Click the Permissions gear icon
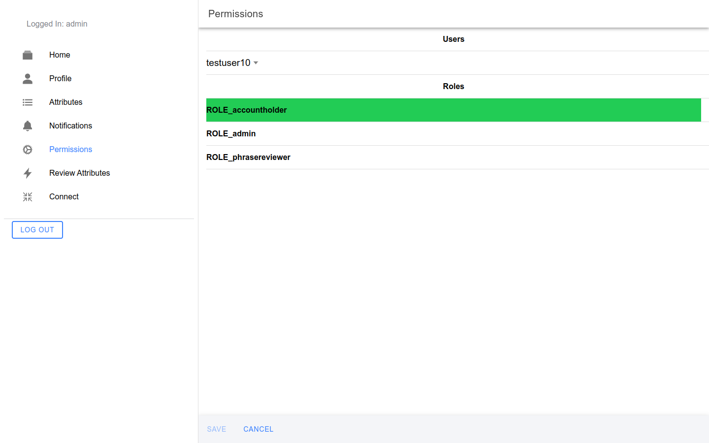Screen dimensions: 709x443 click(x=28, y=150)
